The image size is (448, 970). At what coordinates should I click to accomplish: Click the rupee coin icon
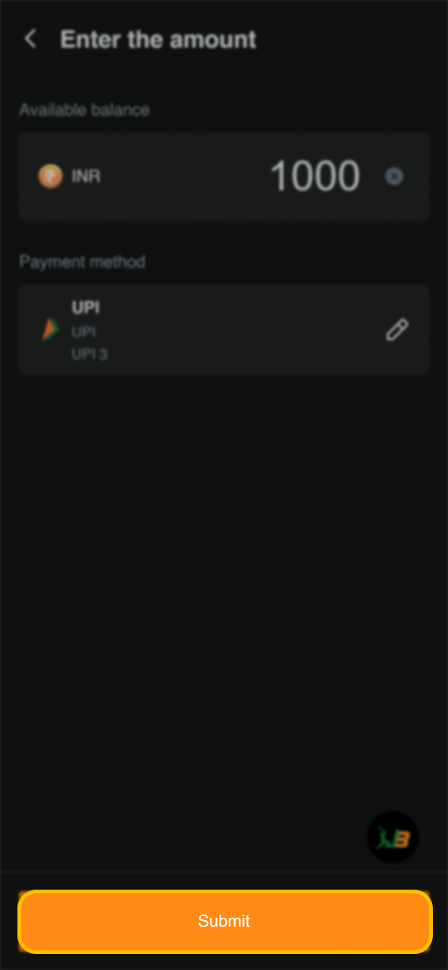click(x=51, y=177)
